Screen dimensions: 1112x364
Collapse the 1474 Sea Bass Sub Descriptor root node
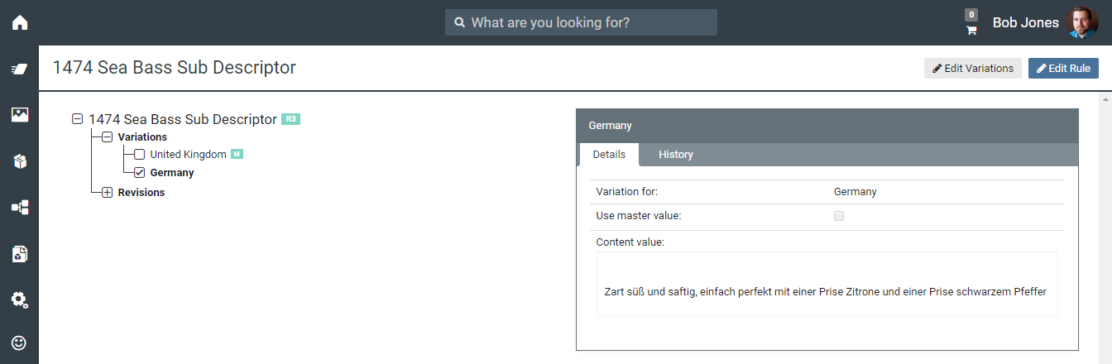click(x=78, y=119)
